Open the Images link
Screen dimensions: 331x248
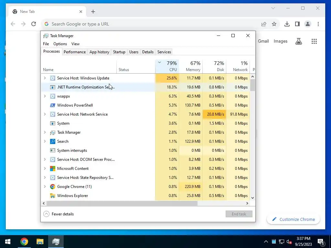click(280, 41)
